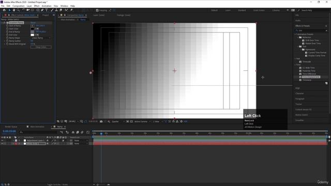This screenshot has width=331, height=186.
Task: Select the Clone Stamp tool
Action: coord(56,10)
